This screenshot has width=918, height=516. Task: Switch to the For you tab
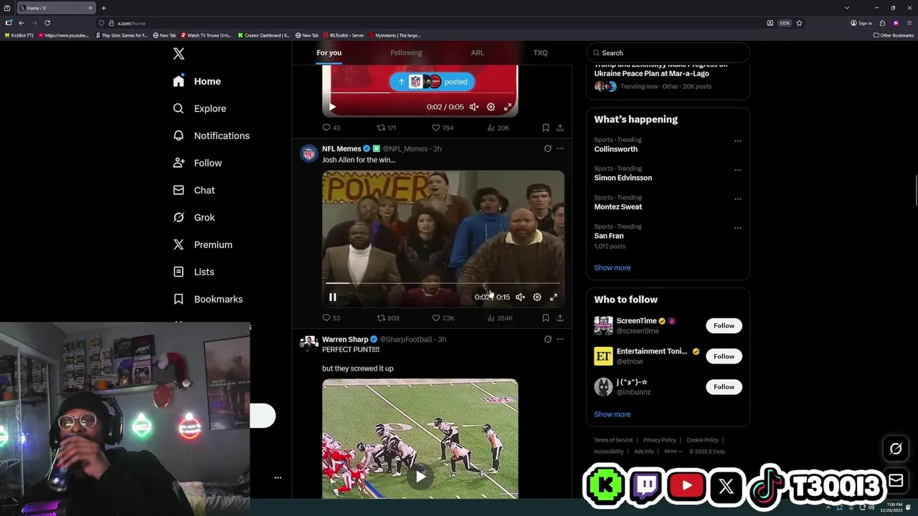[x=329, y=52]
